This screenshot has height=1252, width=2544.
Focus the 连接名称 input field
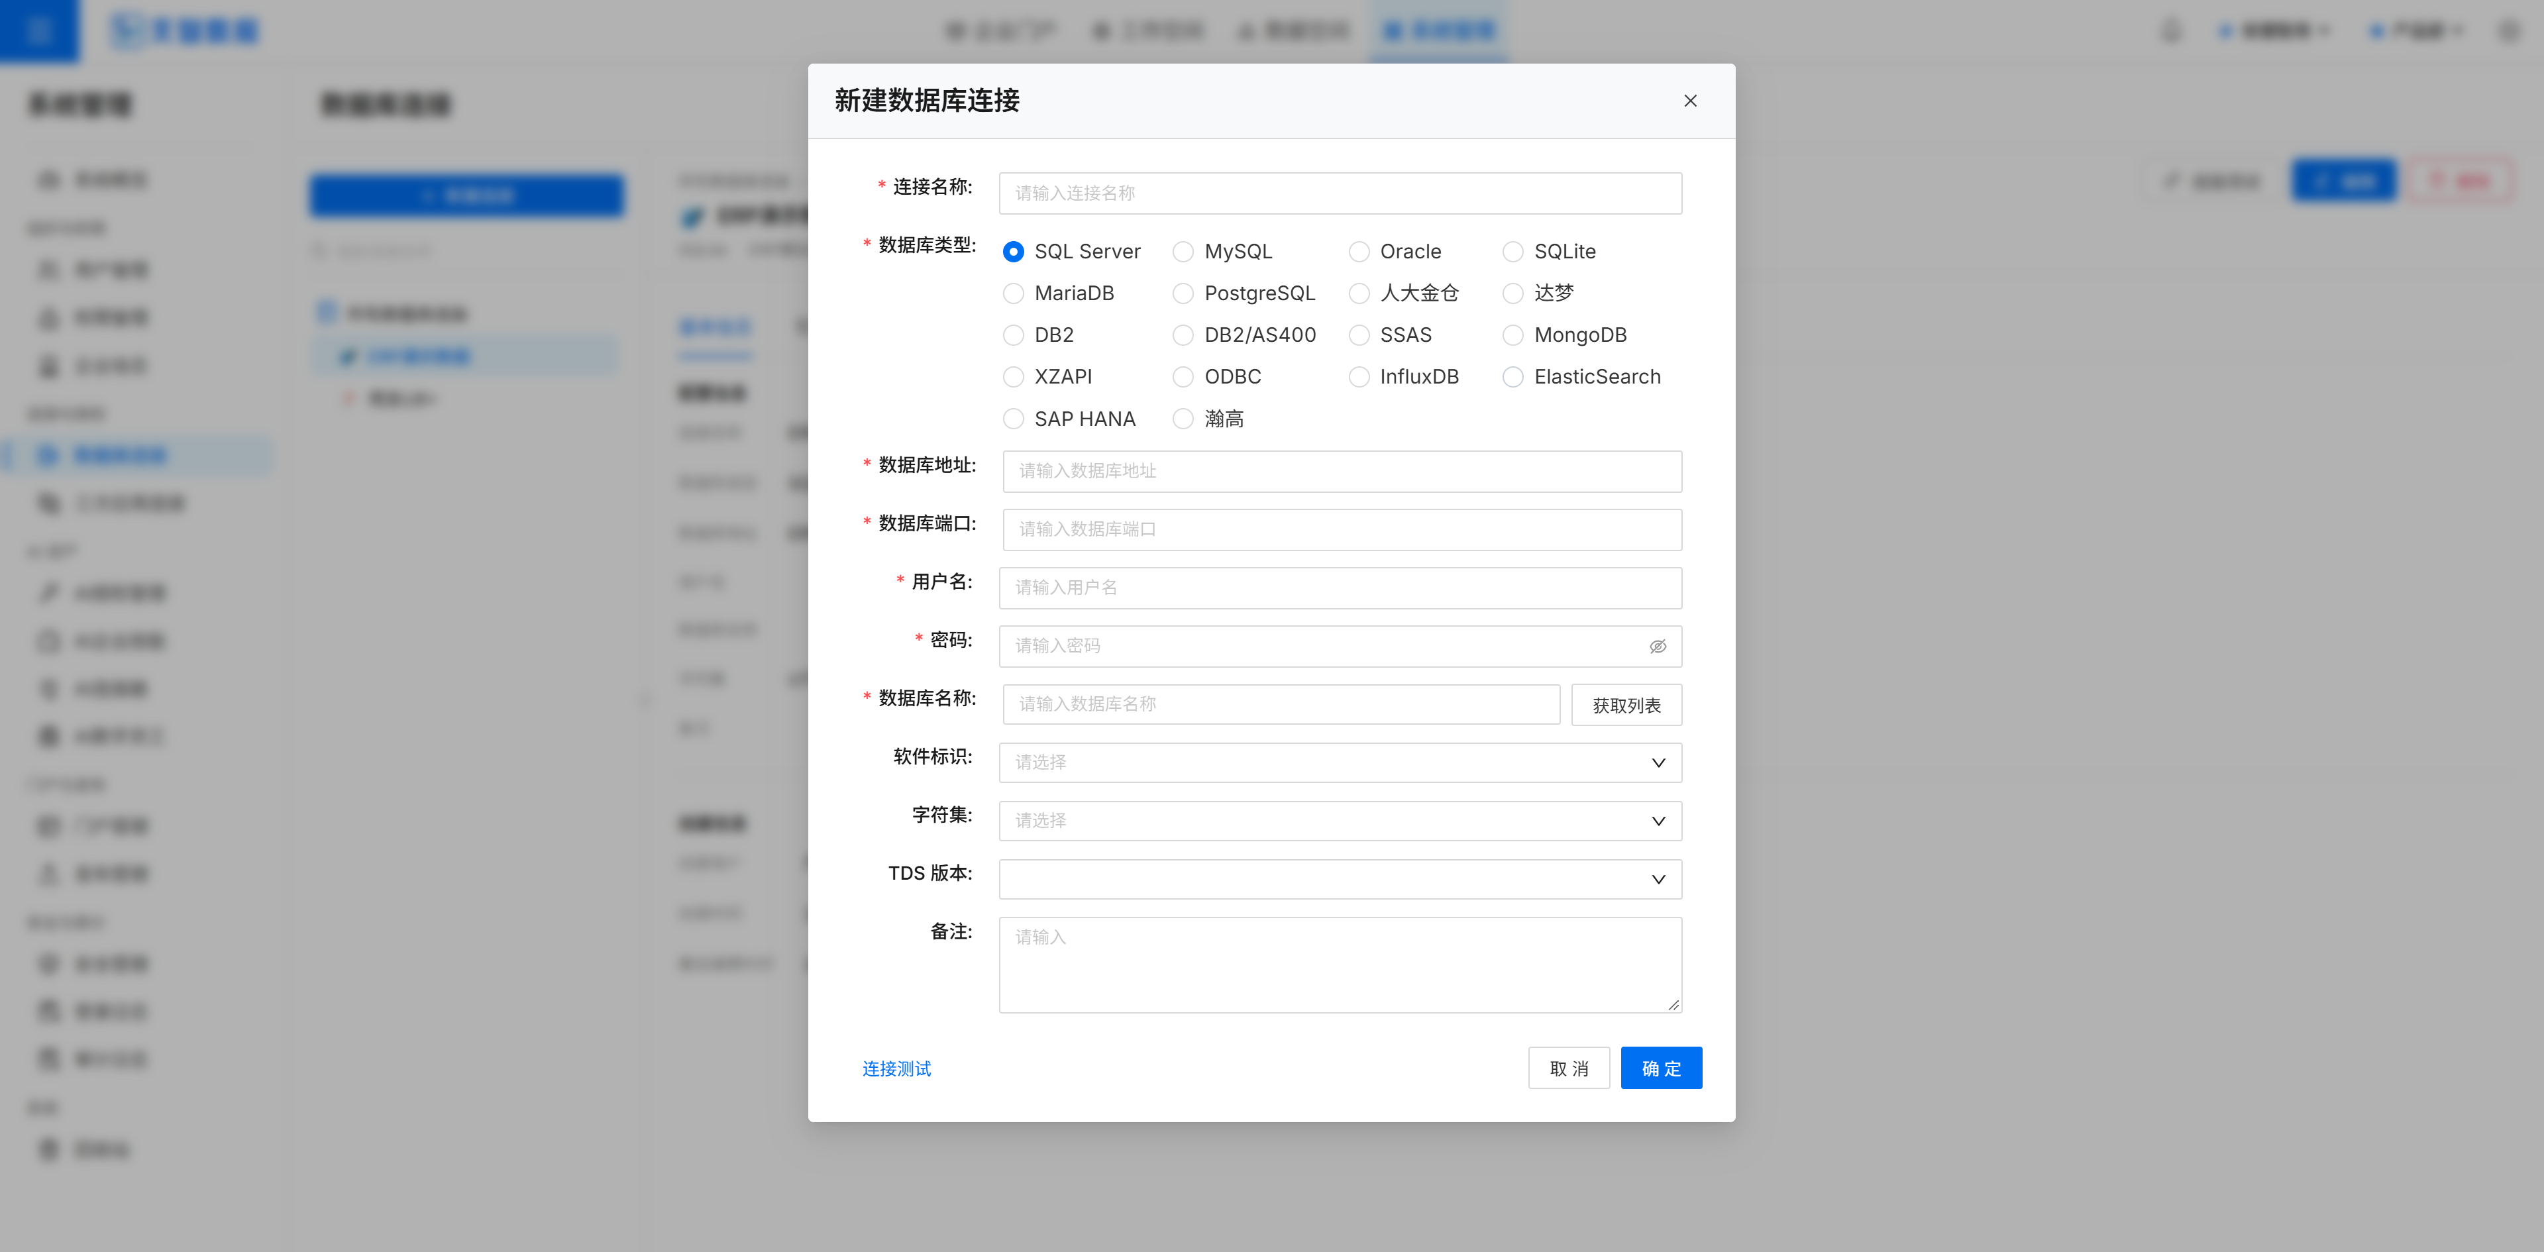(x=1340, y=193)
